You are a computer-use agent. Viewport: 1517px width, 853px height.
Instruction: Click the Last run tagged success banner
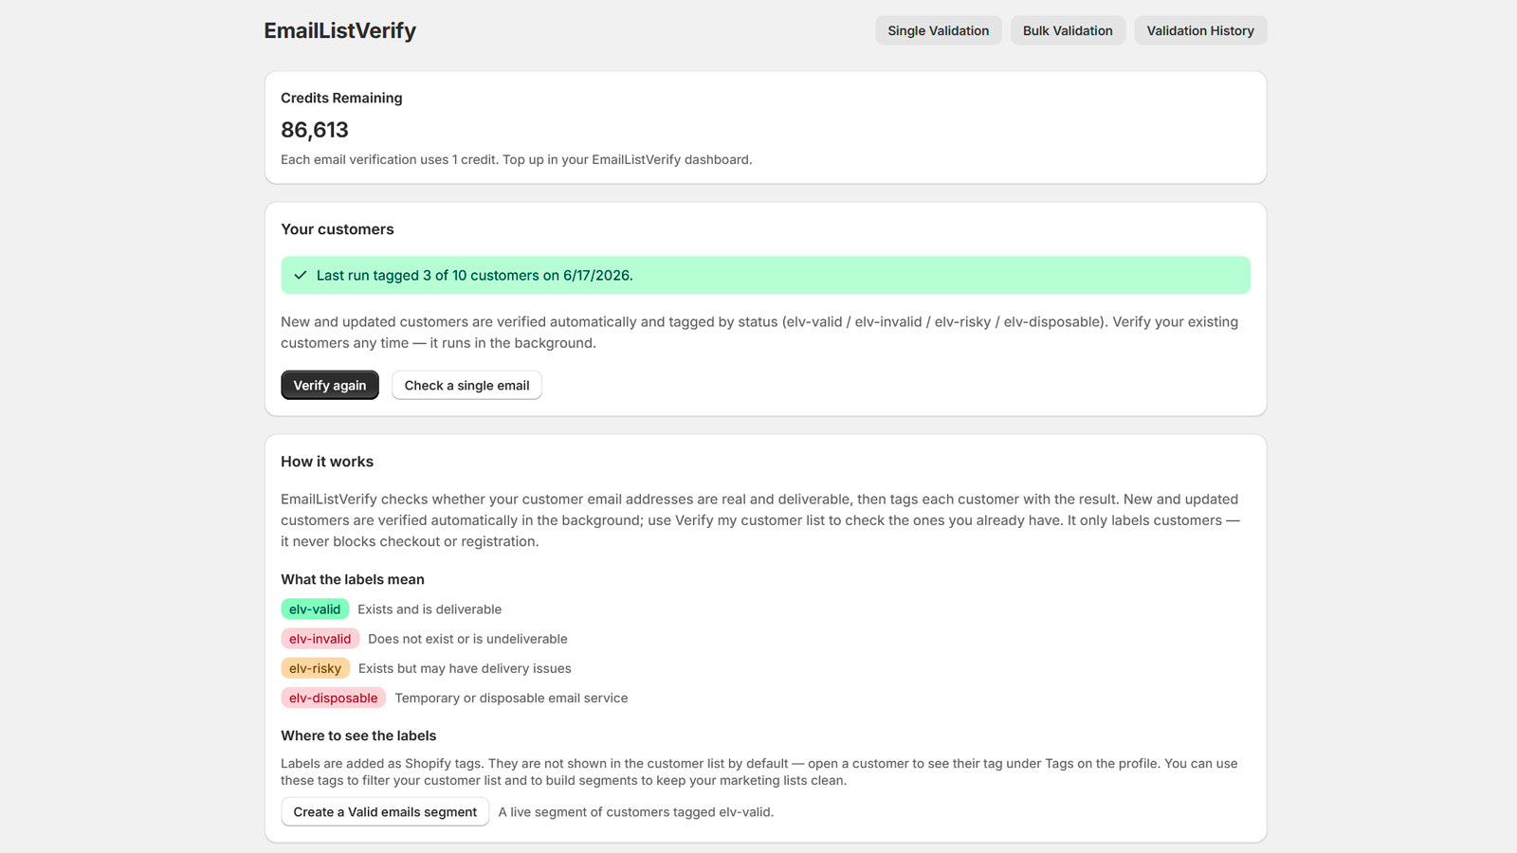pyautogui.click(x=765, y=275)
